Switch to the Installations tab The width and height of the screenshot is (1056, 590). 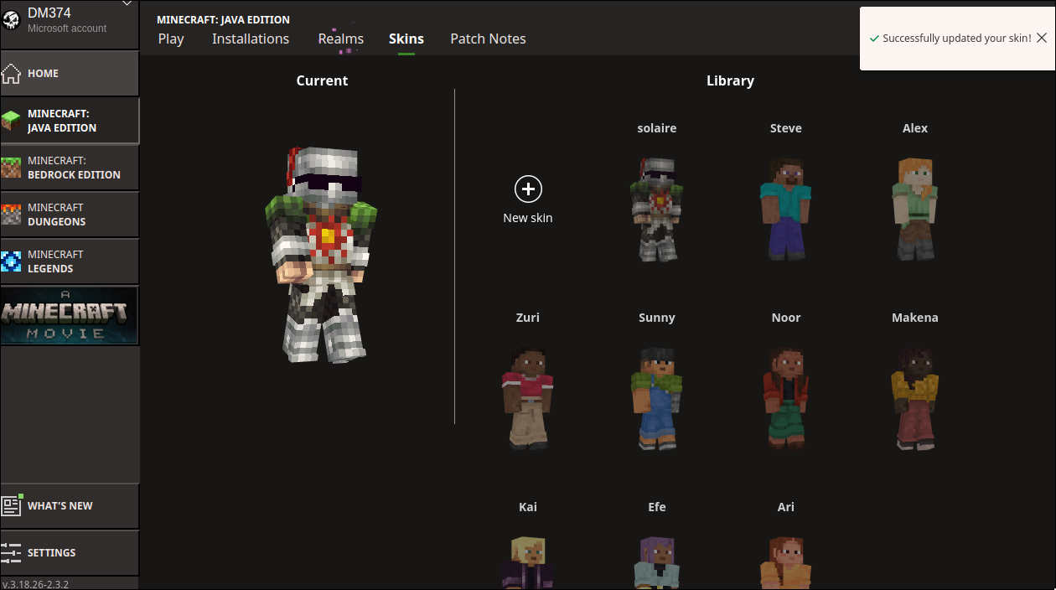click(251, 39)
